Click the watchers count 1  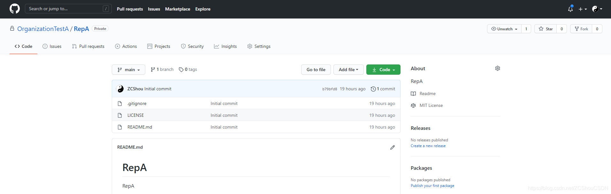point(526,29)
